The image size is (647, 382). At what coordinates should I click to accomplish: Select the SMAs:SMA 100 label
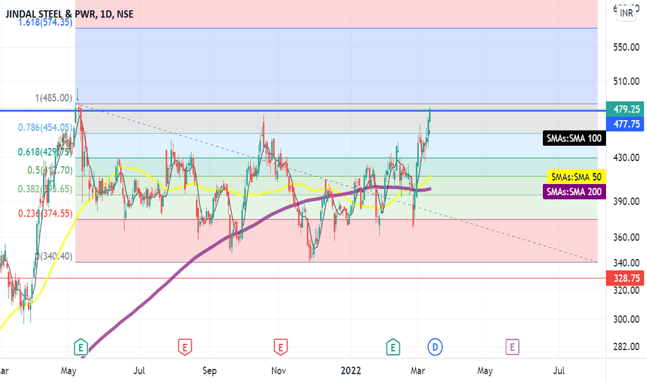574,138
